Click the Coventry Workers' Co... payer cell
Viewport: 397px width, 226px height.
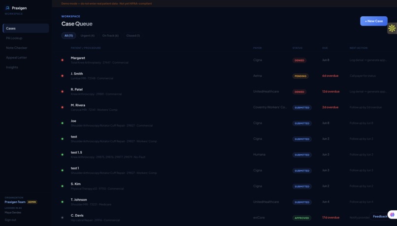click(x=270, y=107)
